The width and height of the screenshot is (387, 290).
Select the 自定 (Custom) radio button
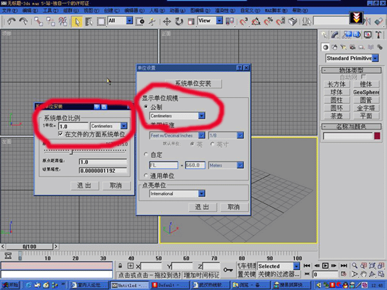click(146, 155)
